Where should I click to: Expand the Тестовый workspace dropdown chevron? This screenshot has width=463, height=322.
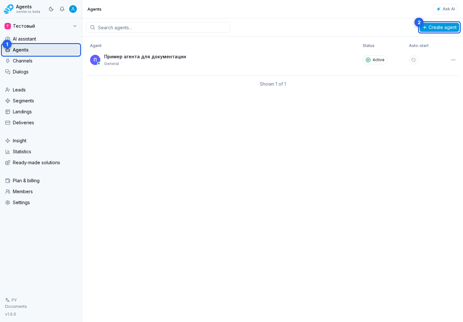[75, 26]
